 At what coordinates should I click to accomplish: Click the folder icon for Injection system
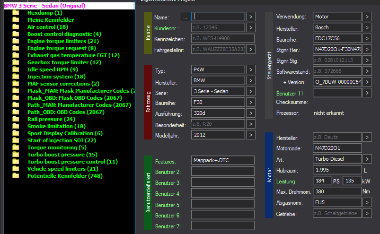tap(16, 77)
